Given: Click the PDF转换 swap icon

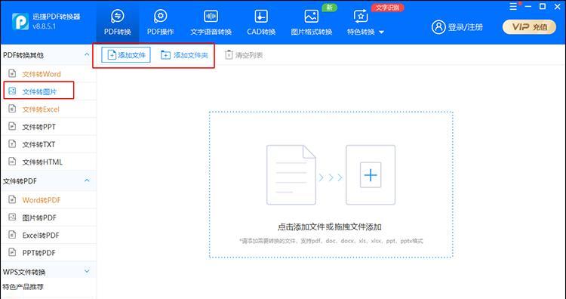Looking at the screenshot, I should (x=117, y=16).
